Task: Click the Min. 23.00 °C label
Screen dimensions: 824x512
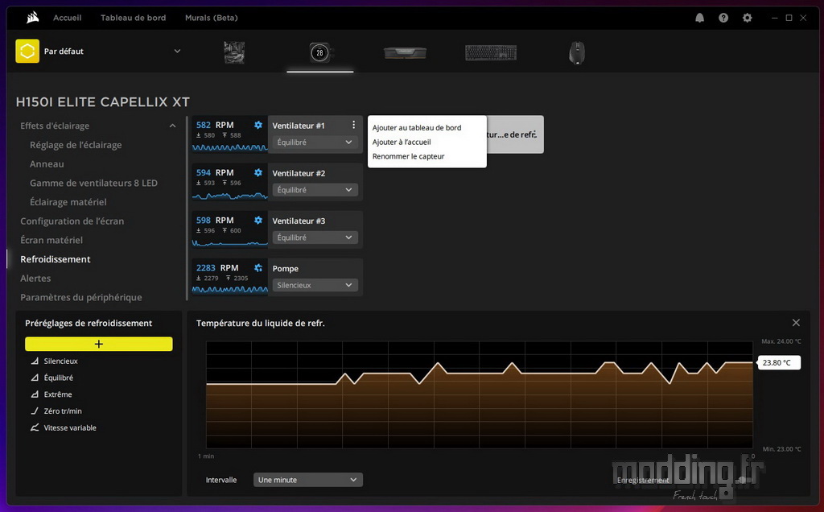Action: (782, 449)
